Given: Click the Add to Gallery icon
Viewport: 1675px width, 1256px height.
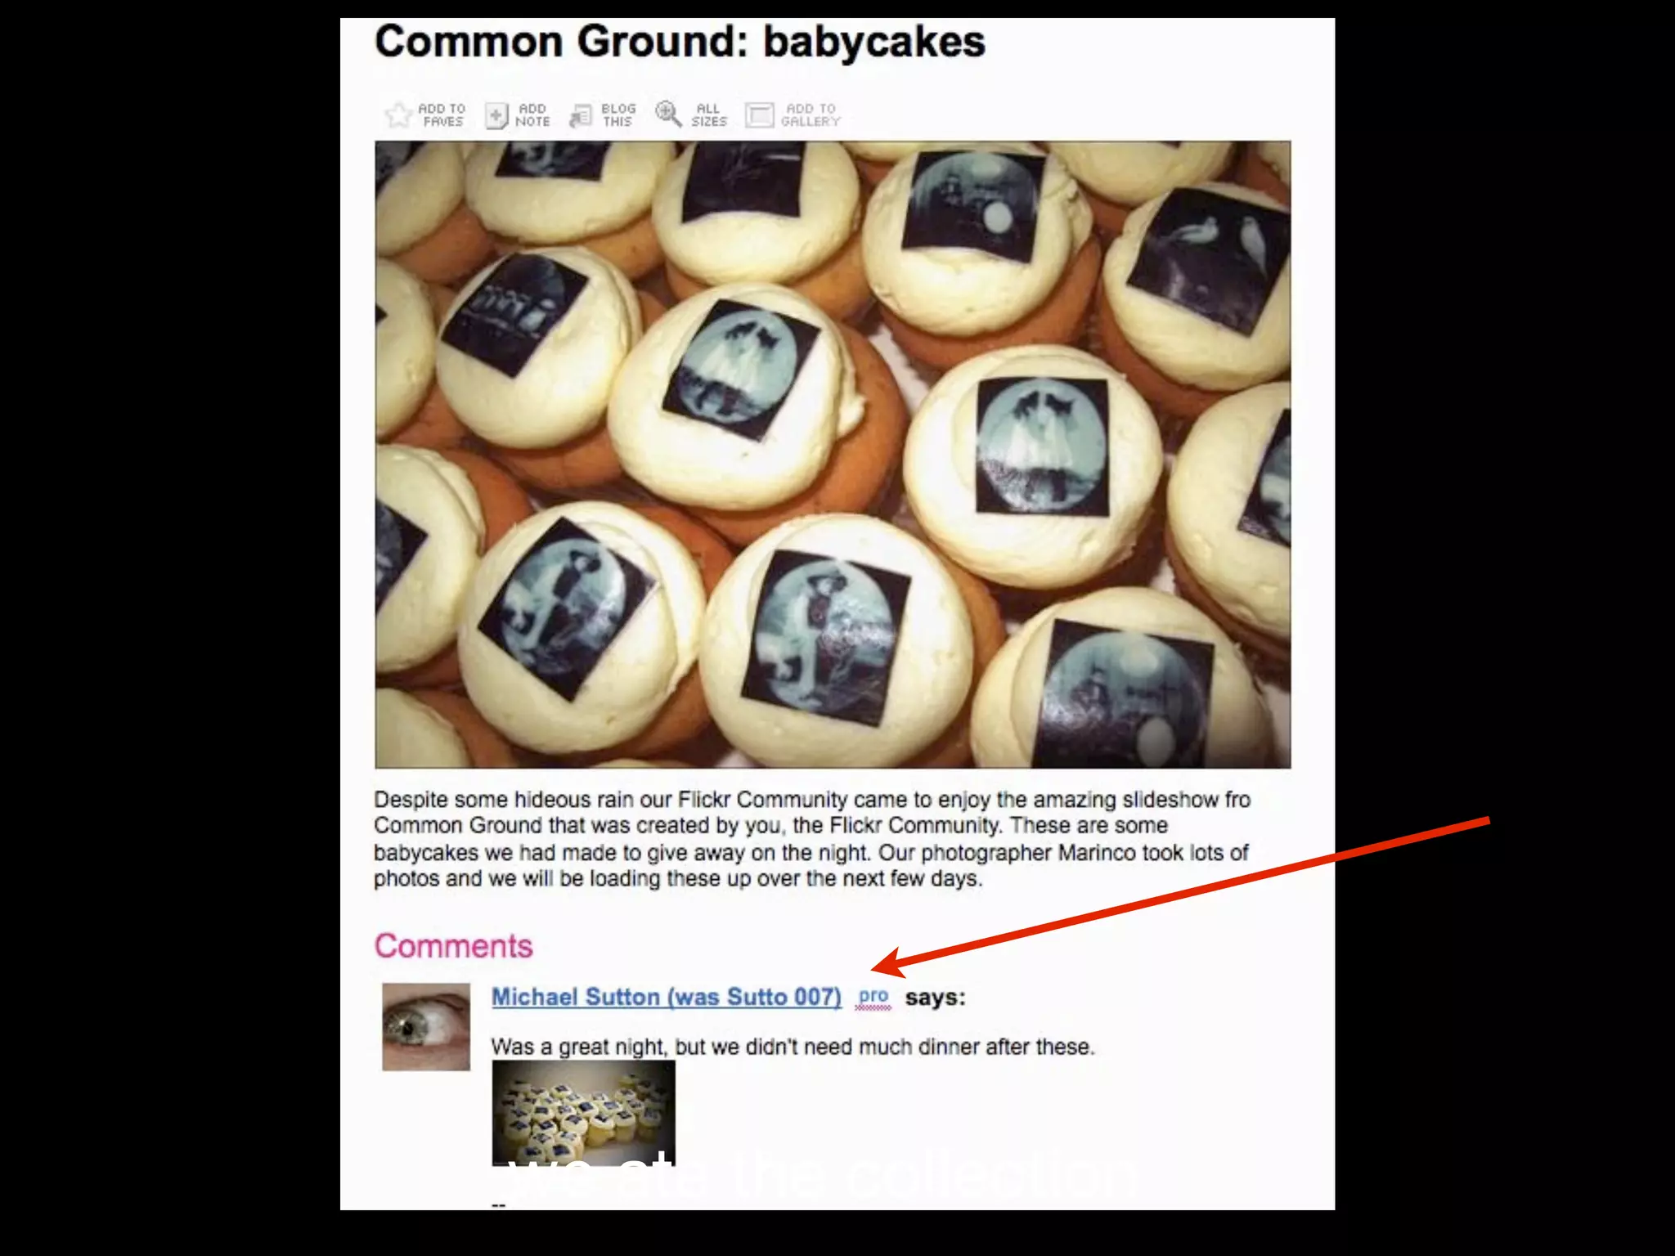Looking at the screenshot, I should pyautogui.click(x=759, y=115).
